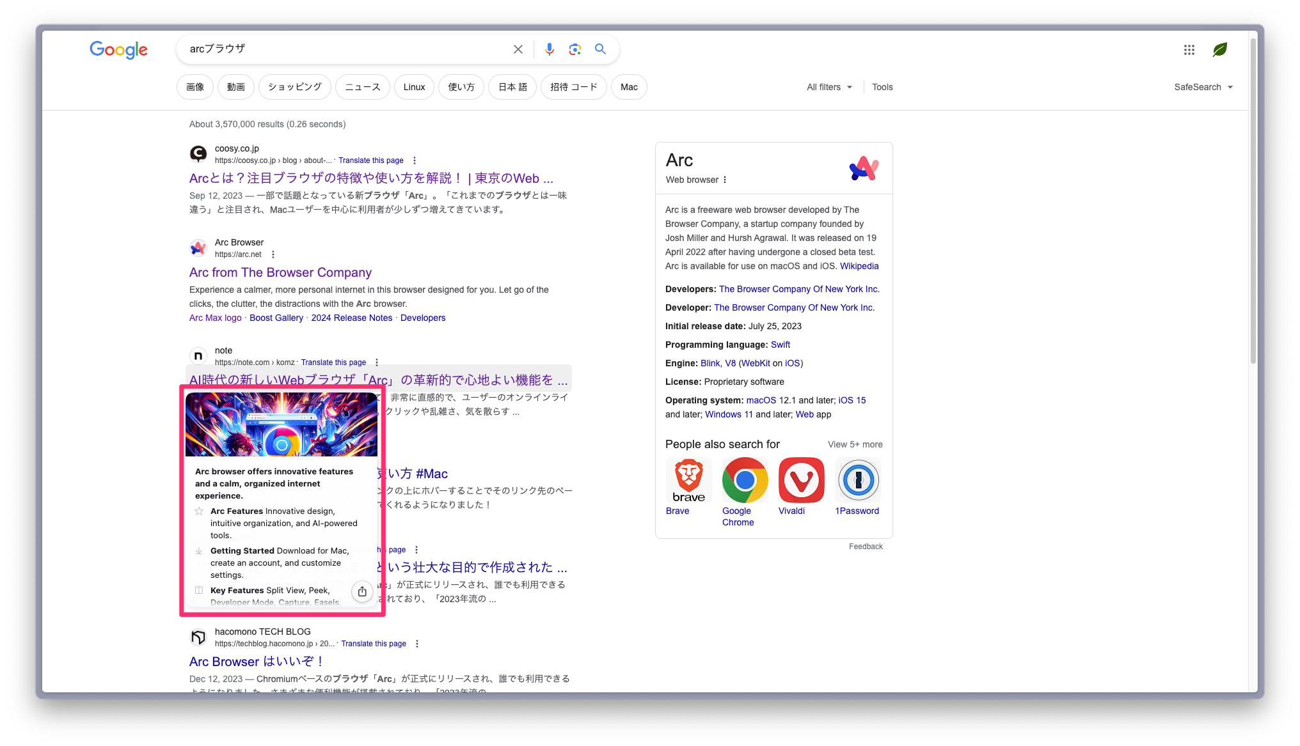Select the 使い方 filter chip
Image resolution: width=1300 pixels, height=746 pixels.
tap(461, 87)
